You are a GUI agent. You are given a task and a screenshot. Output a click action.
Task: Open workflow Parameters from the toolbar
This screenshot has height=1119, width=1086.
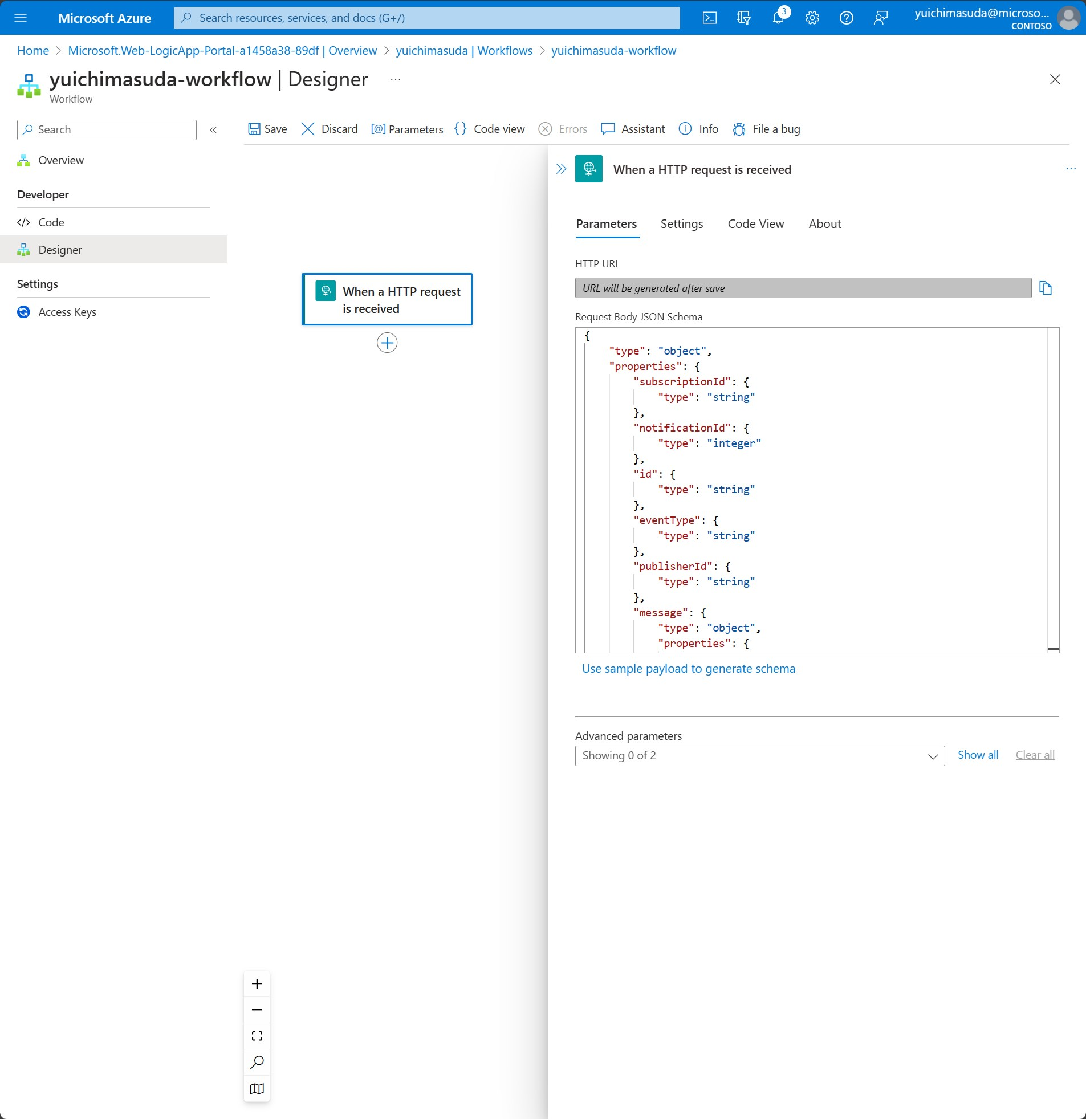[x=407, y=129]
